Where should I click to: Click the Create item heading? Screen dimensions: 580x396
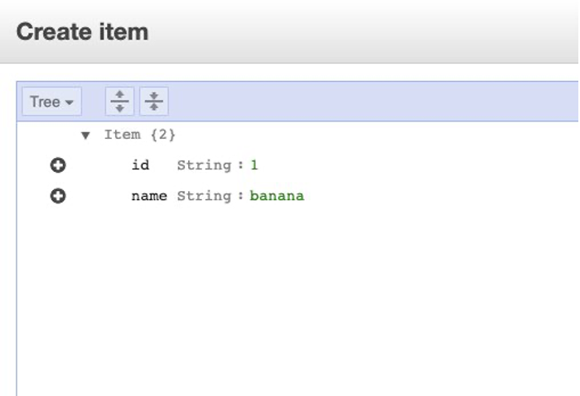point(82,32)
